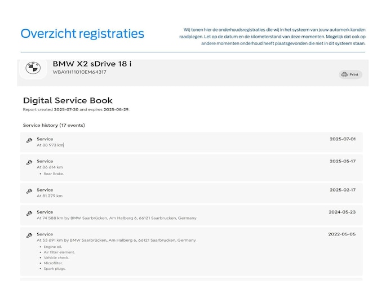Click wrench icon for 2024-05-23 service
The width and height of the screenshot is (386, 289).
[x=29, y=214]
